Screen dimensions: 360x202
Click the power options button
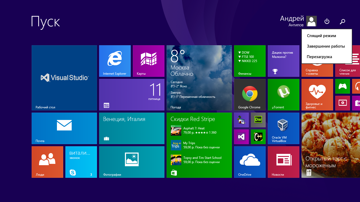point(327,21)
